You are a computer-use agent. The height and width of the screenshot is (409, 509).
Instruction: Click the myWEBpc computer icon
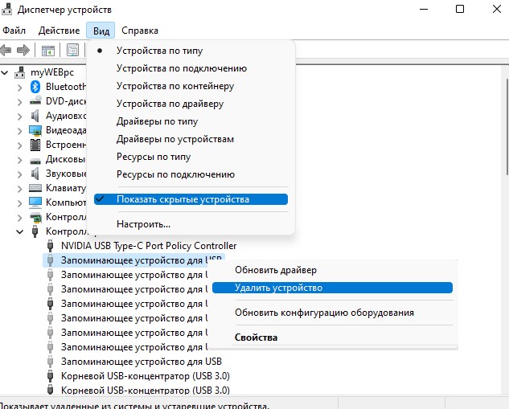point(20,72)
